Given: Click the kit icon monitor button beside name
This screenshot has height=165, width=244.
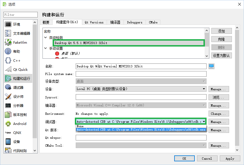Looking at the screenshot, I should [x=211, y=66].
